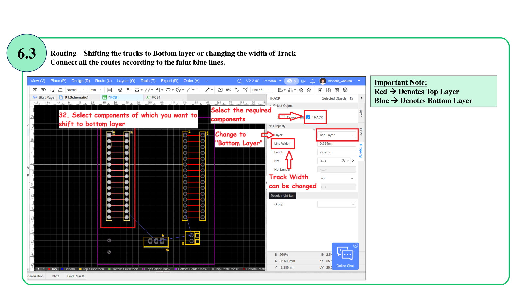The width and height of the screenshot is (516, 290).
Task: Expand the more menus chevron
Action: [x=207, y=81]
